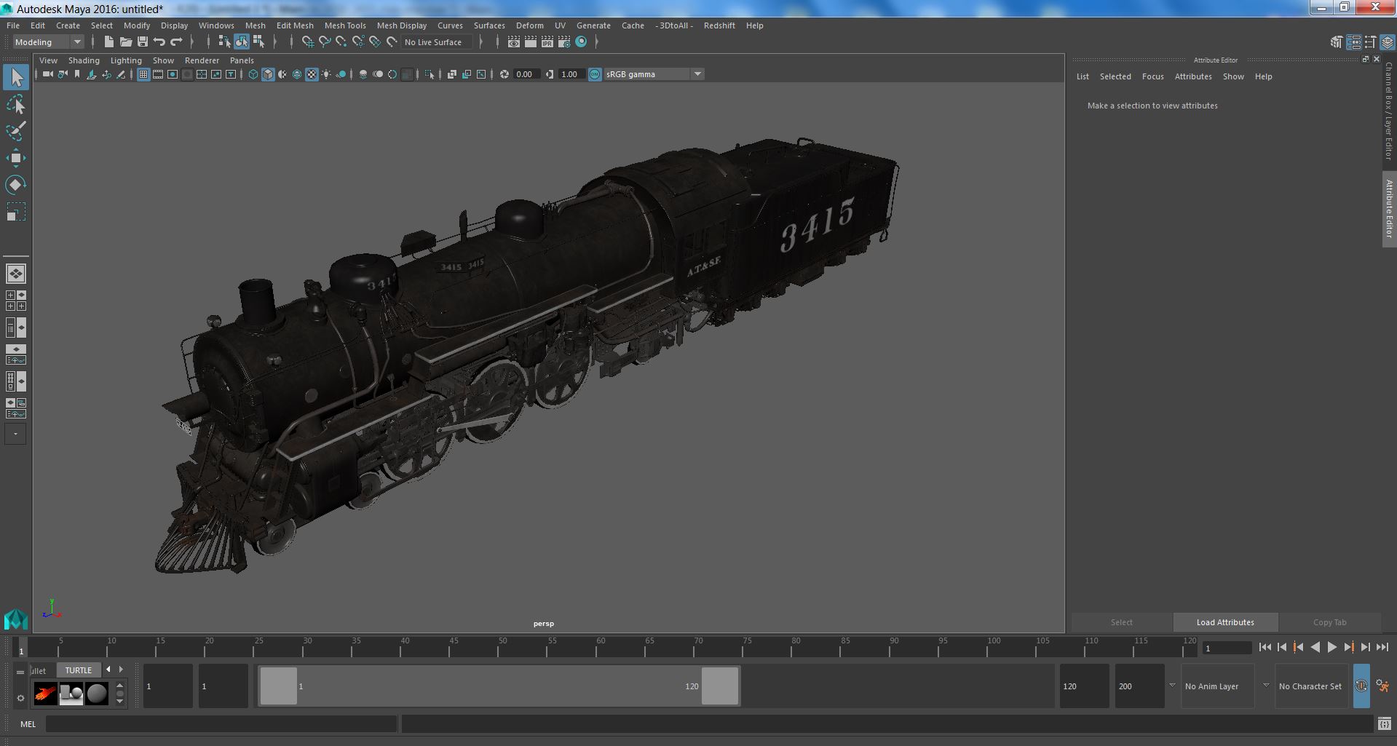Select by component type mode icon
The image size is (1397, 746).
coord(258,41)
